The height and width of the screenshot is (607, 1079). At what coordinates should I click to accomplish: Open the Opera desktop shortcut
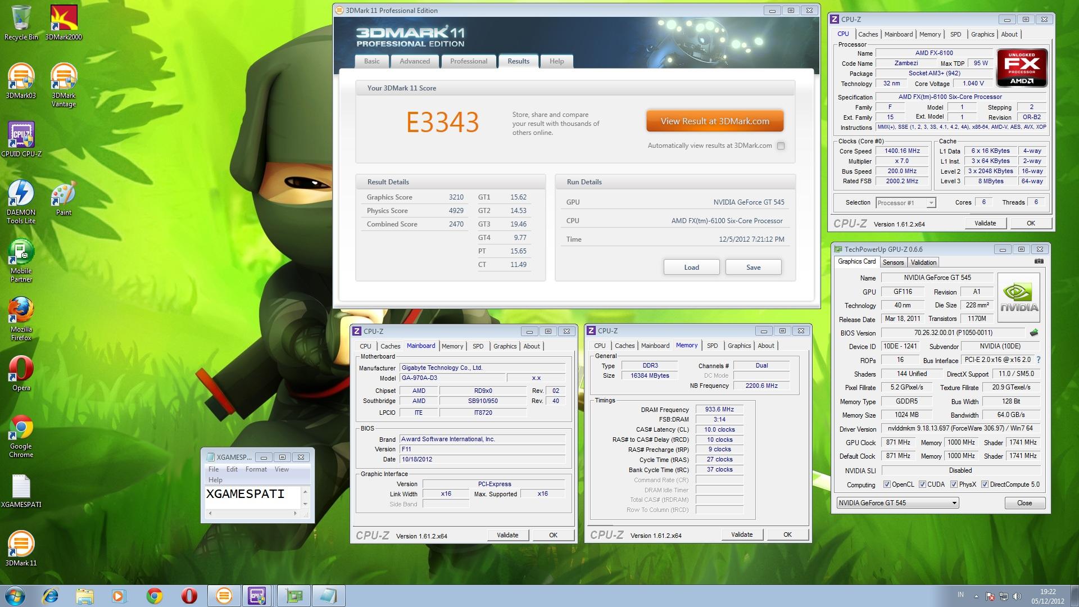click(x=21, y=373)
